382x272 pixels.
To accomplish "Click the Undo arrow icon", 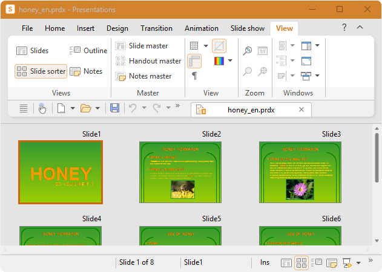I will [x=133, y=108].
